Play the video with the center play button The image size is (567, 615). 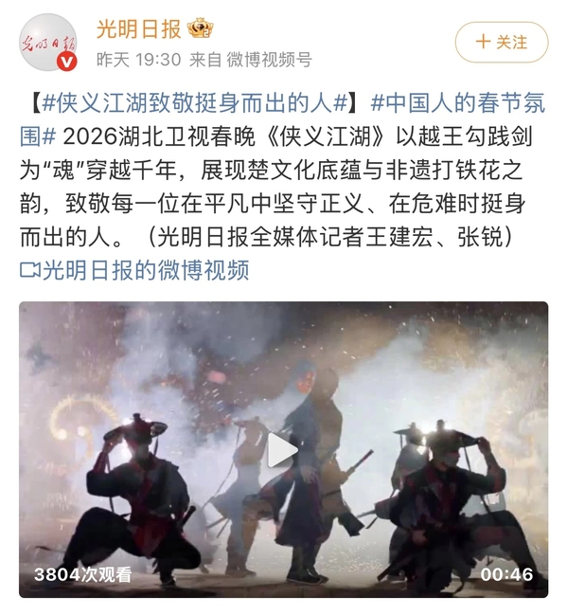[x=282, y=450]
